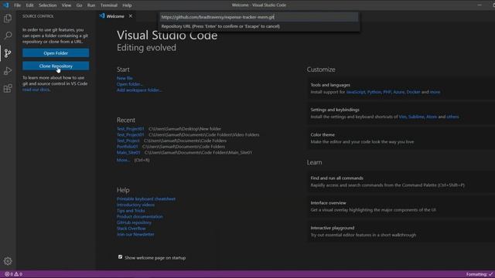Select the Source Control activity icon
The image size is (495, 278).
[x=8, y=53]
